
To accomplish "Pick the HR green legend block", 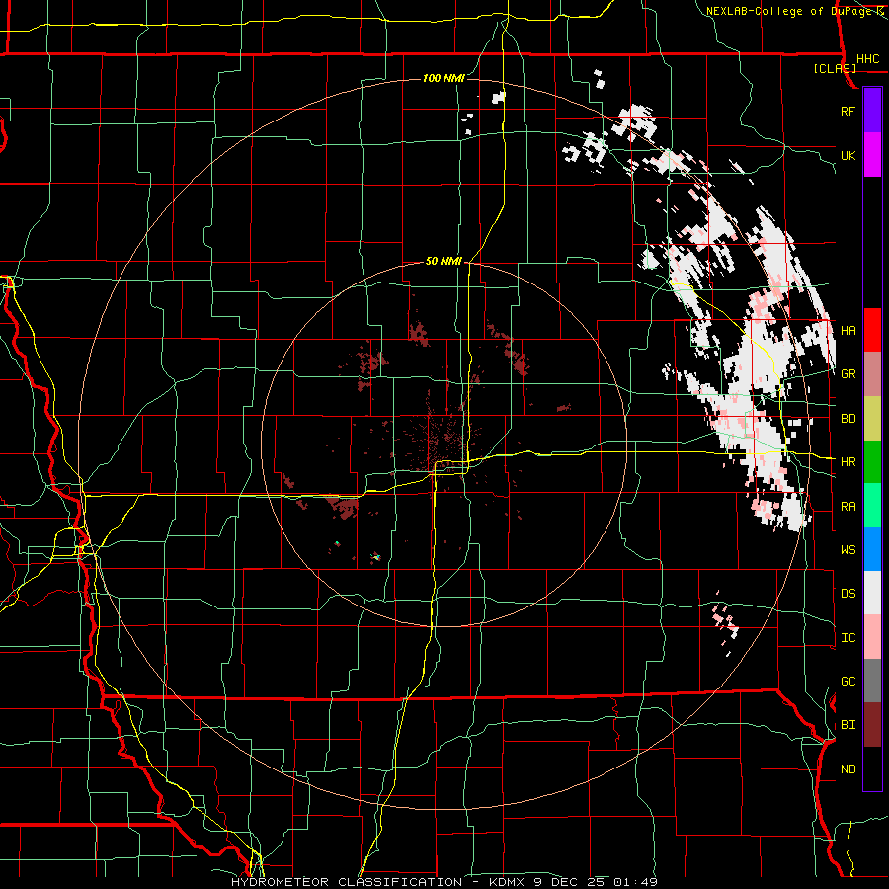I will [x=872, y=462].
